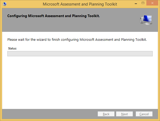Image resolution: width=160 pixels, height=121 pixels.
Task: Click the right end of the status bar
Action: point(151,54)
